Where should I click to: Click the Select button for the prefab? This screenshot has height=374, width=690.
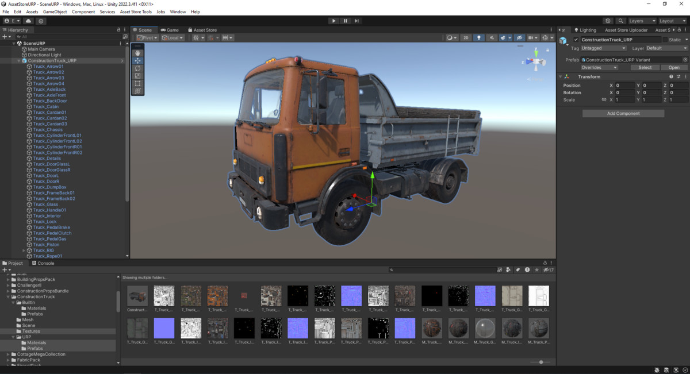[x=645, y=67]
